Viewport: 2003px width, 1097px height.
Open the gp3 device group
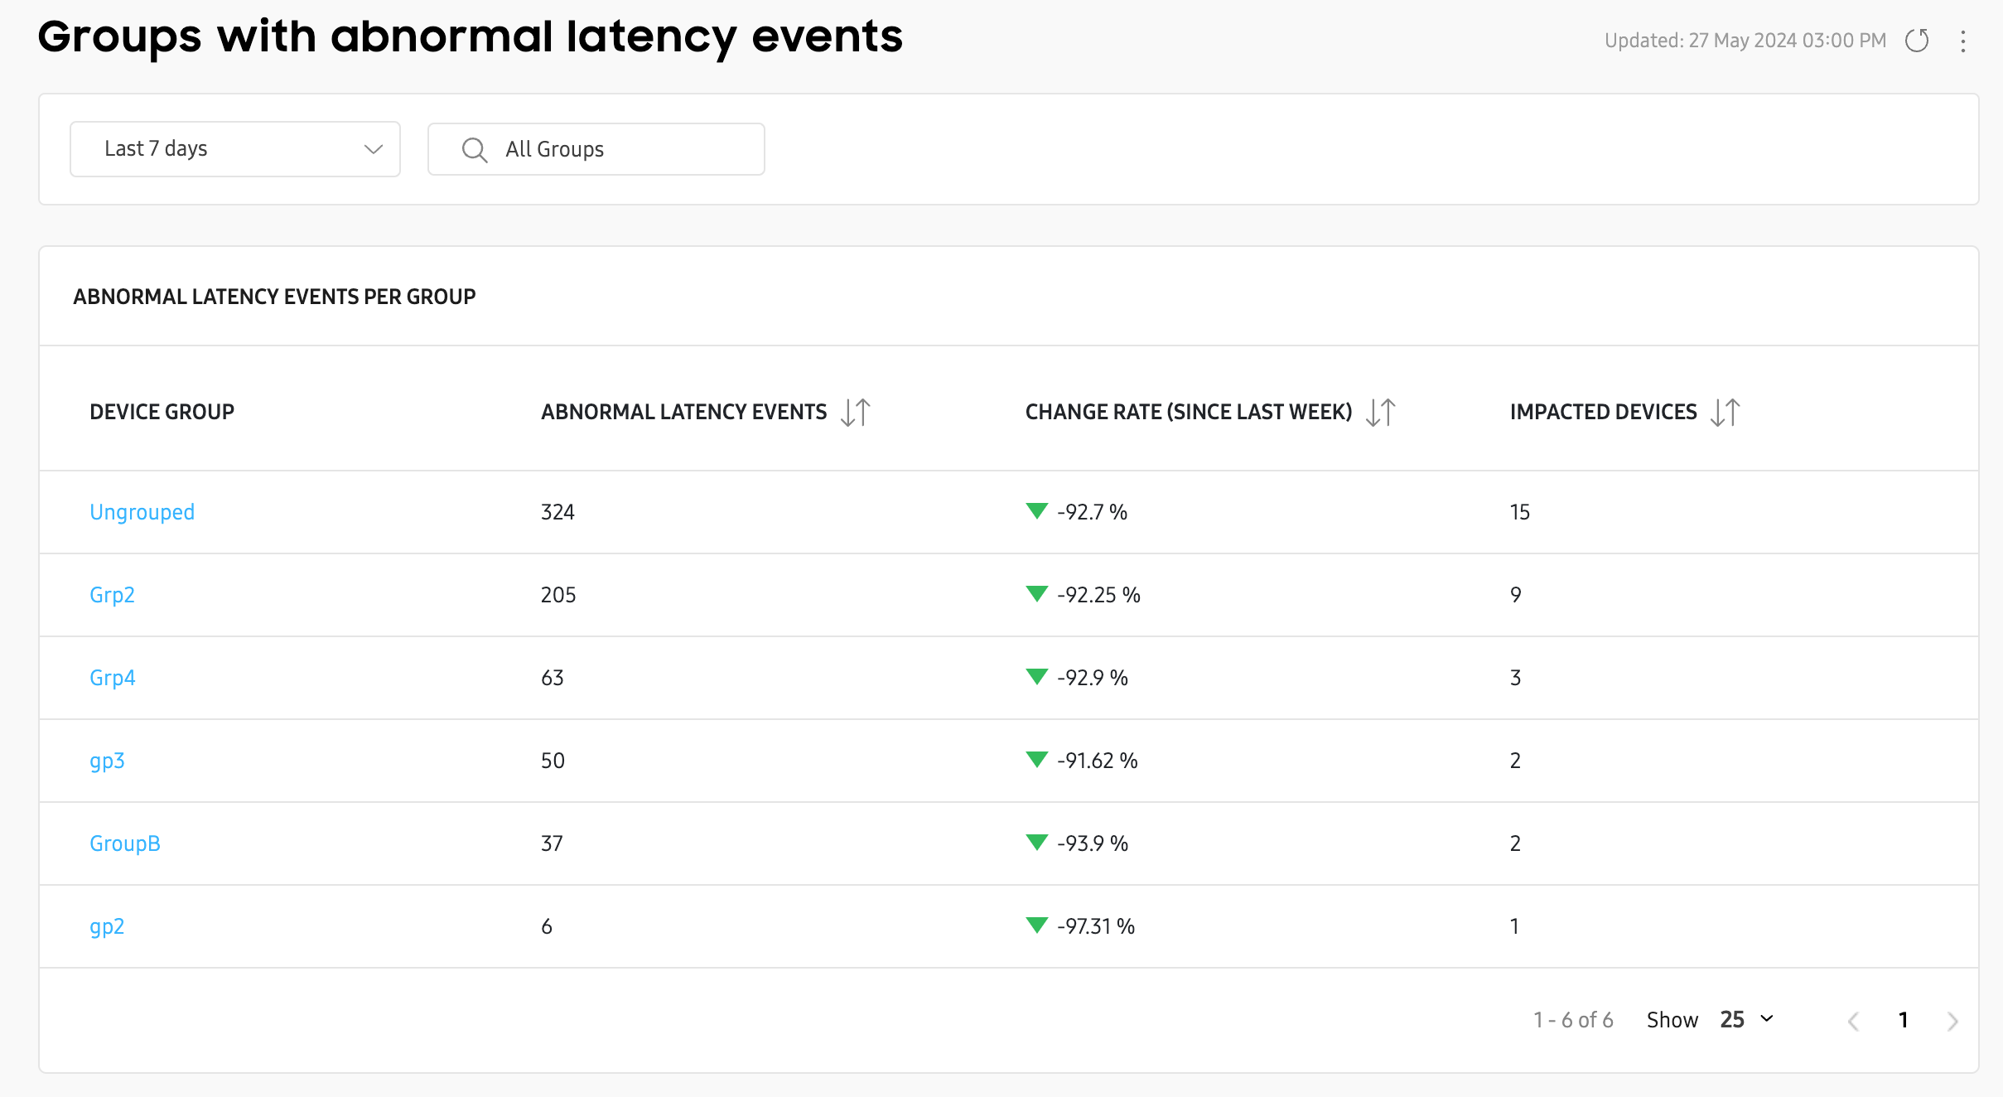[x=107, y=761]
